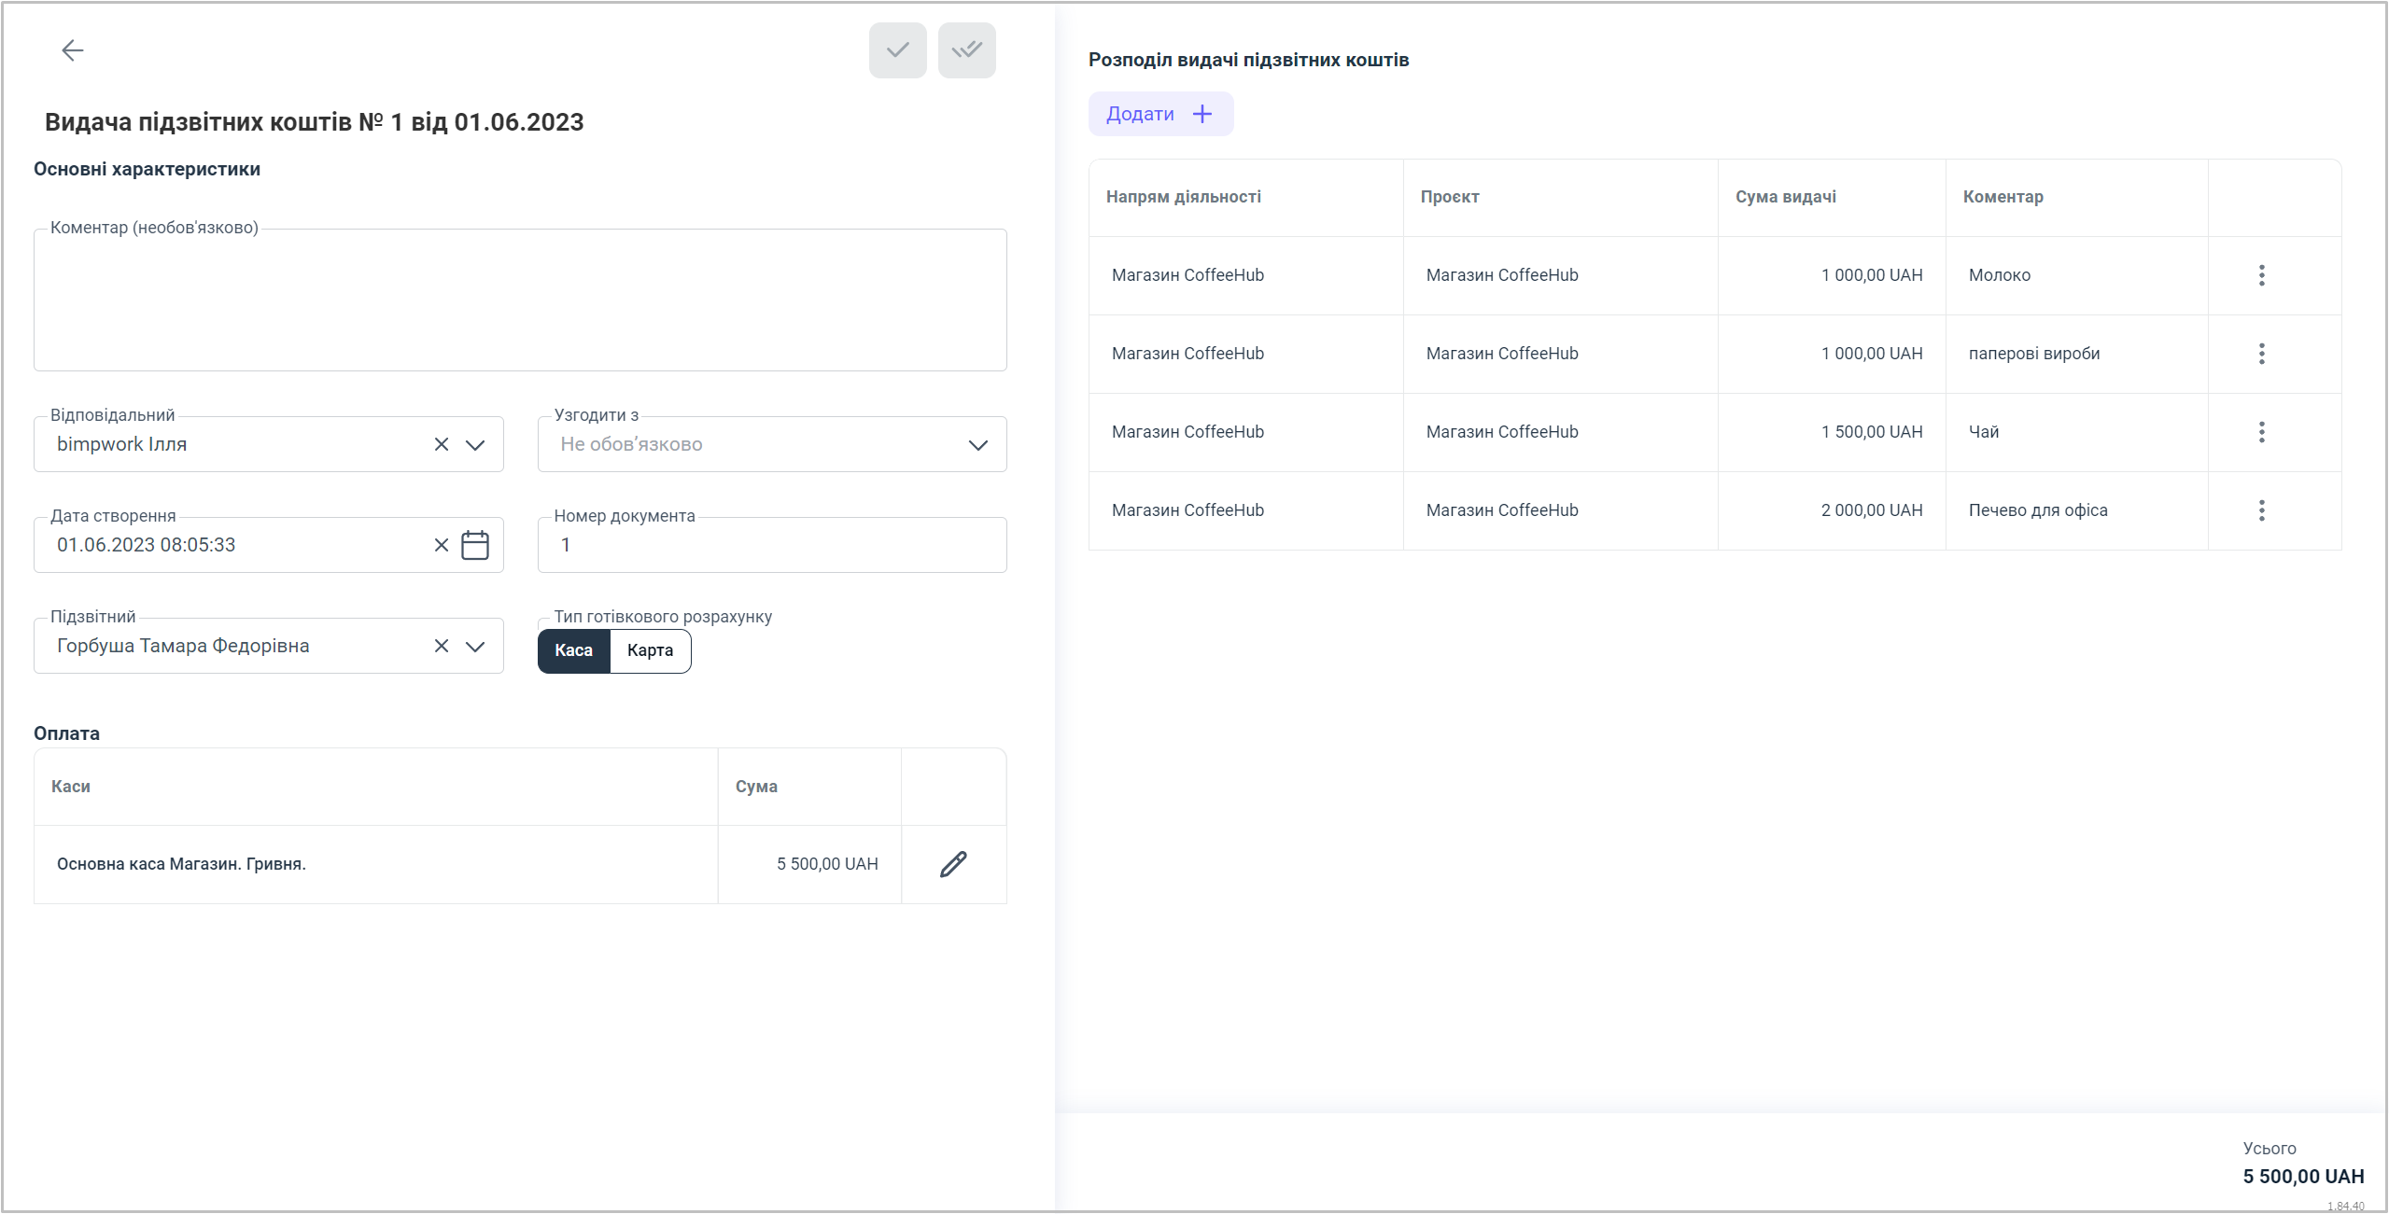Click the single checkmark save button

pyautogui.click(x=897, y=50)
